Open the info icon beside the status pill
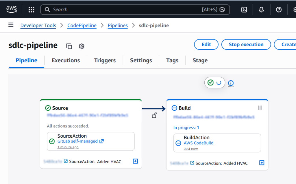 [x=231, y=83]
